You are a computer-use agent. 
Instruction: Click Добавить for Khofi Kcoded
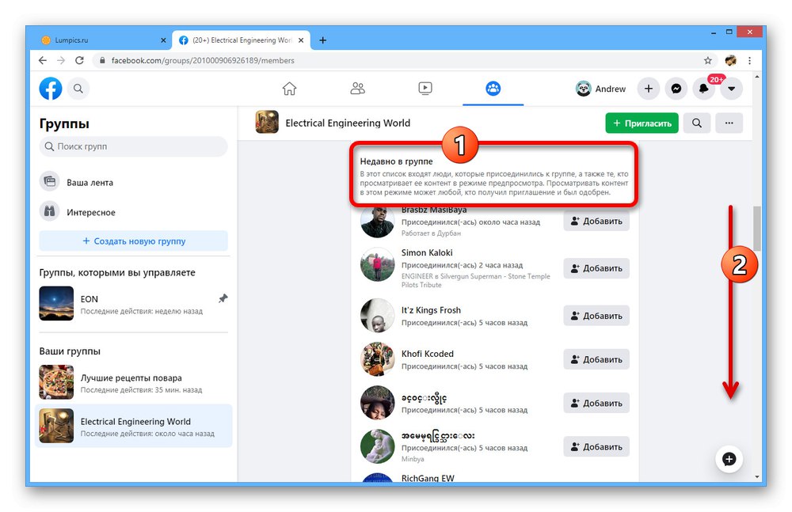coord(596,359)
